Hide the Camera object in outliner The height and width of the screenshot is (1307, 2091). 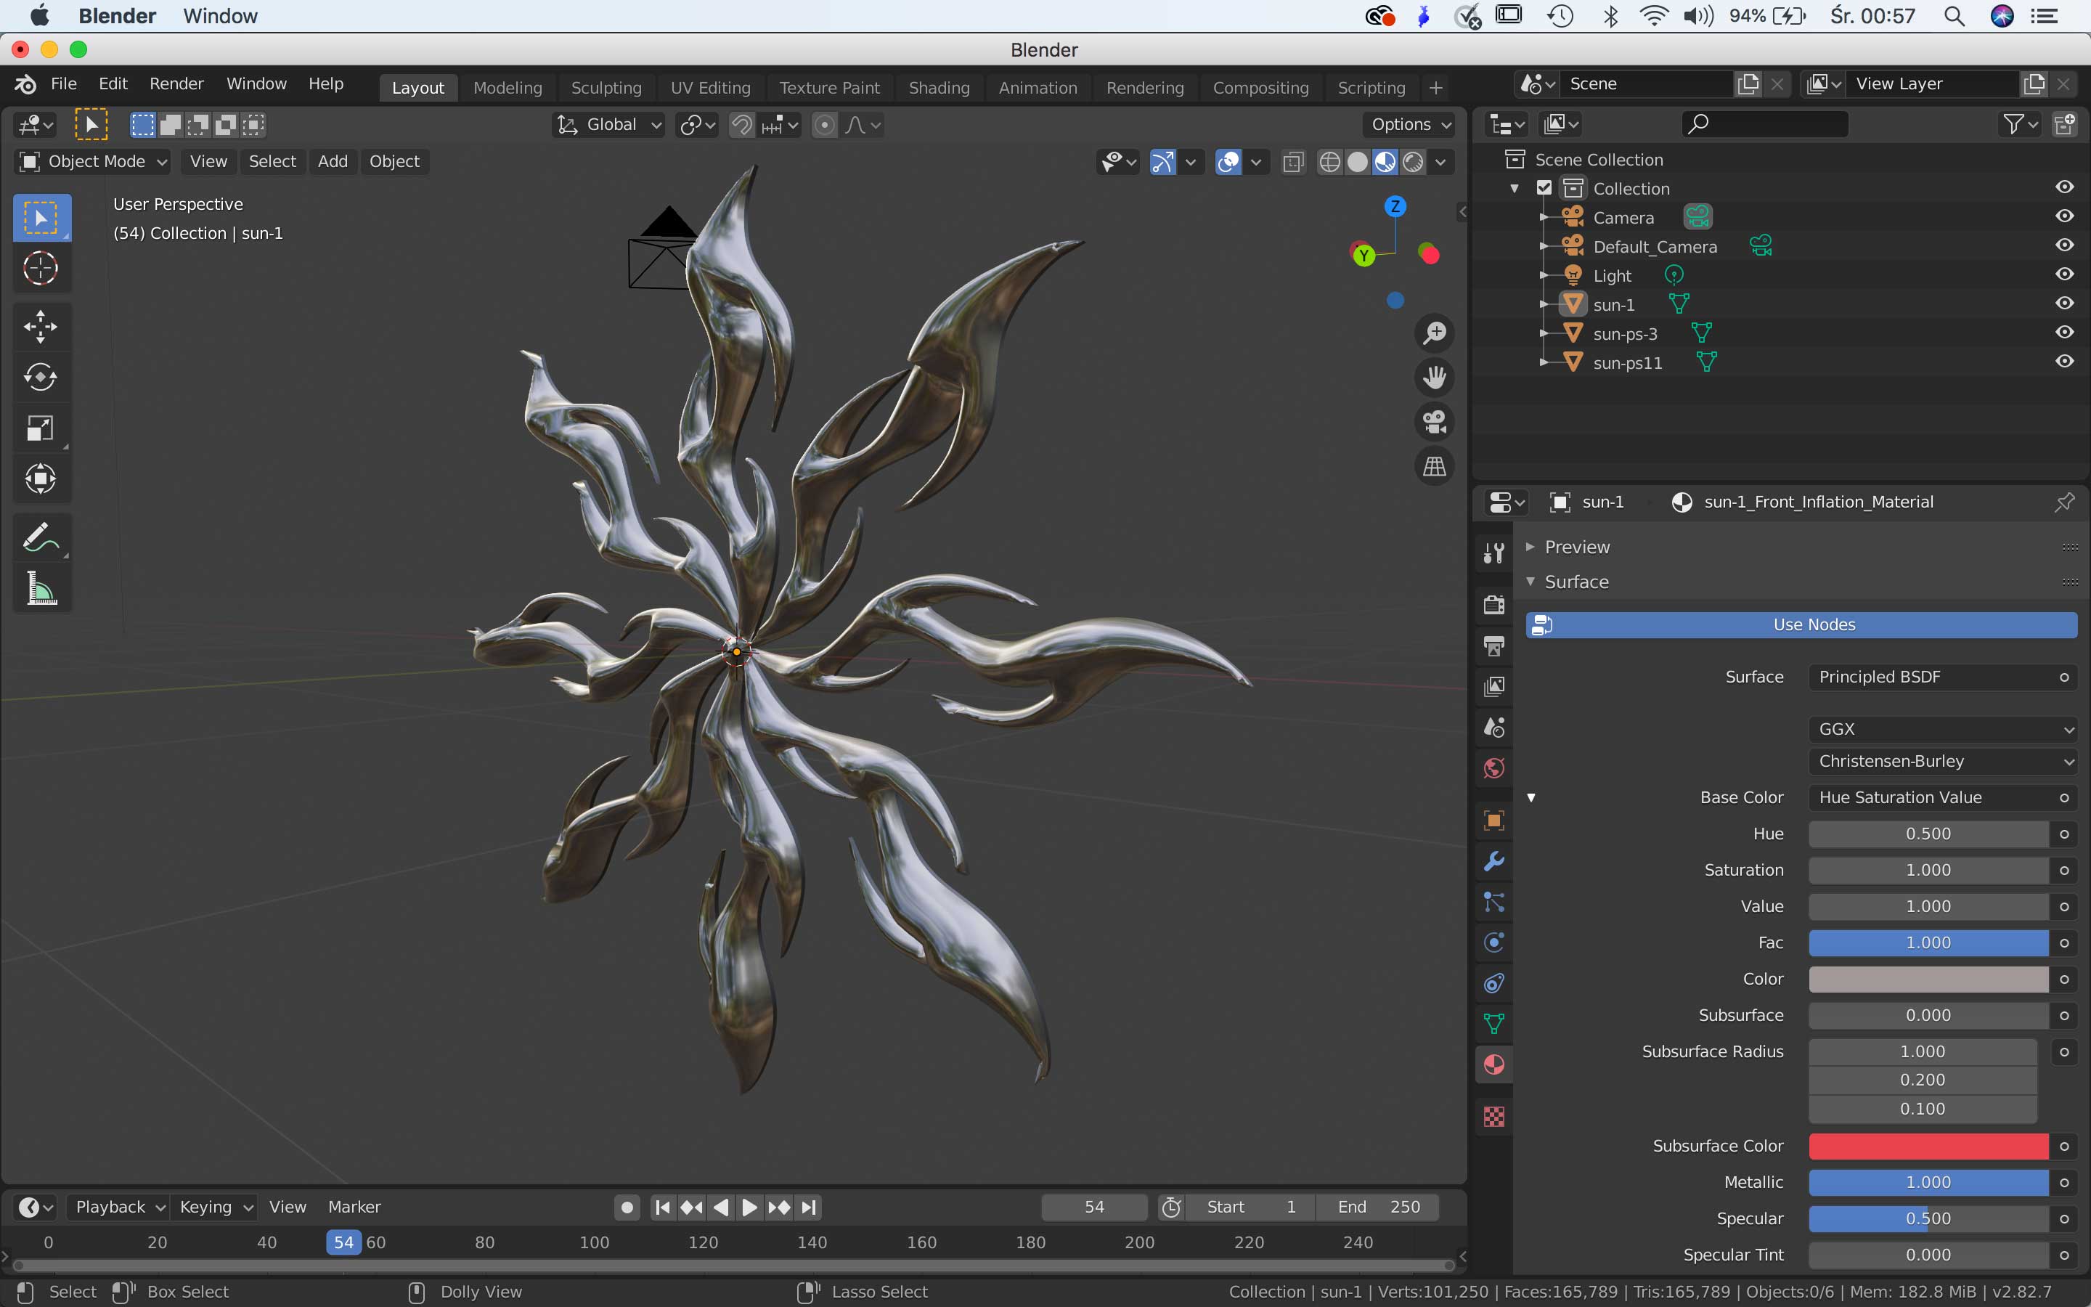click(x=2064, y=216)
